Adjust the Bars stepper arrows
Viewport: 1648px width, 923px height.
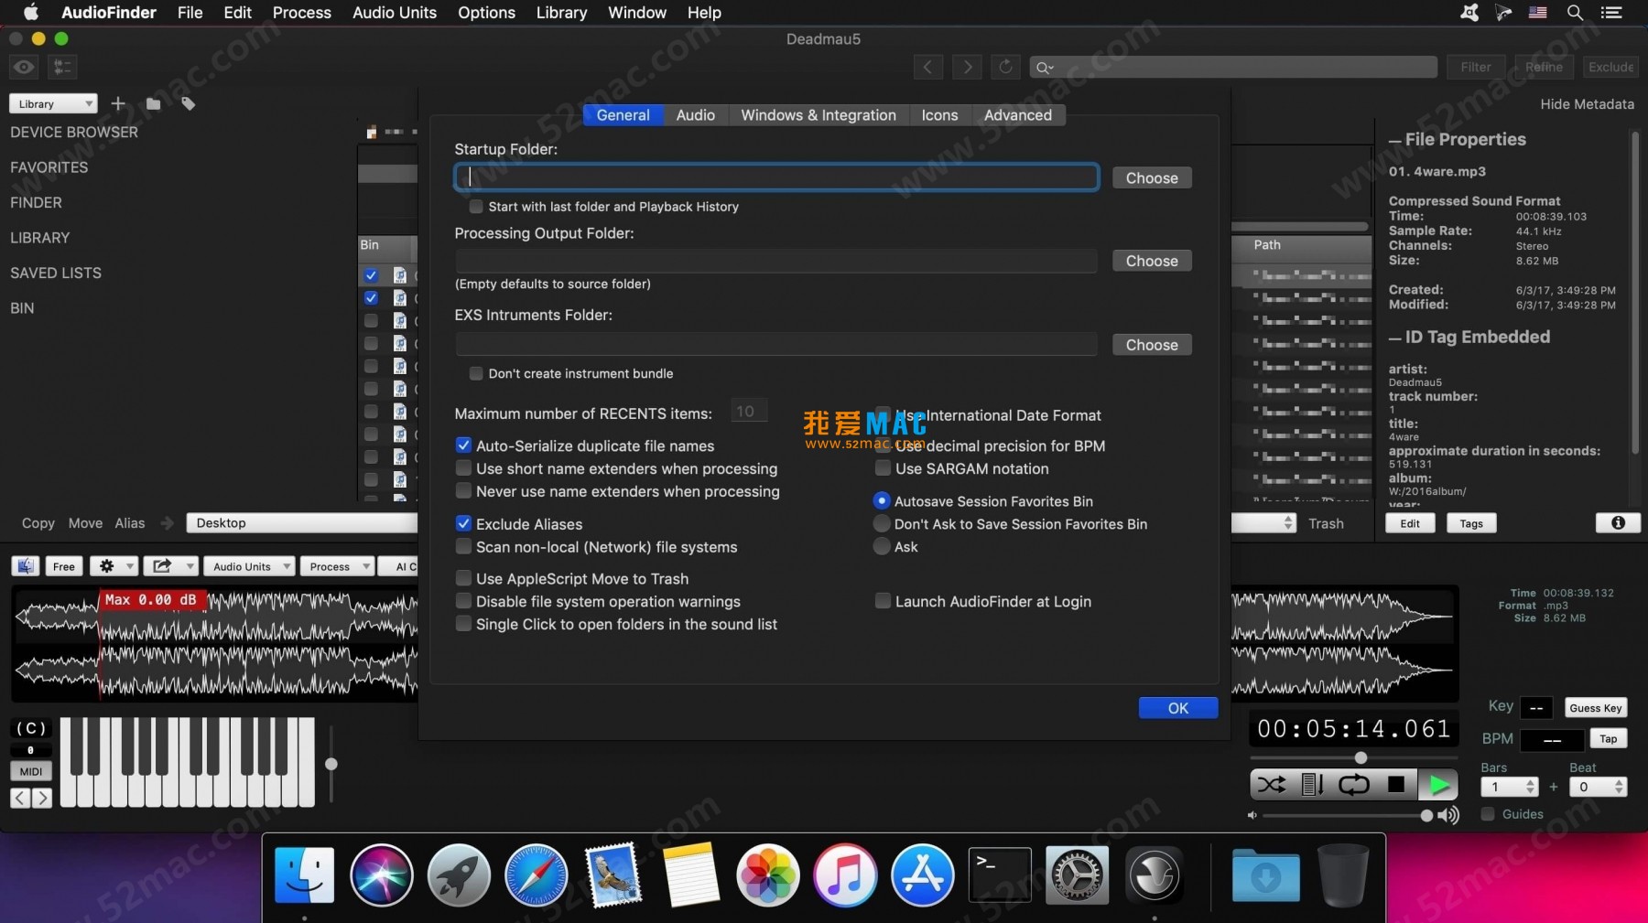pos(1531,787)
